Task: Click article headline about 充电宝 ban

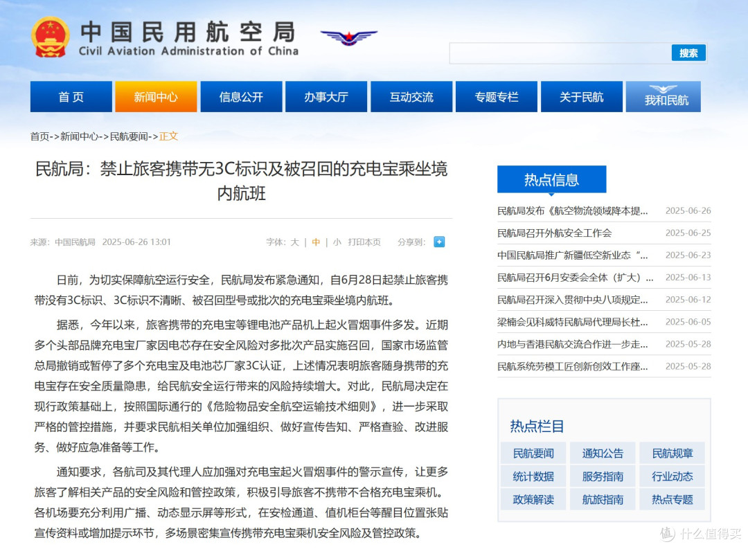Action: 242,181
